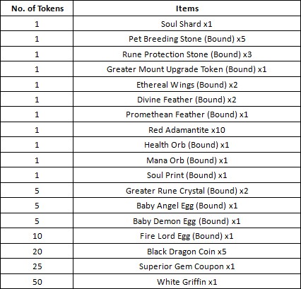
Task: Click the Soul Print (Bound) x1 cell
Action: (x=187, y=175)
